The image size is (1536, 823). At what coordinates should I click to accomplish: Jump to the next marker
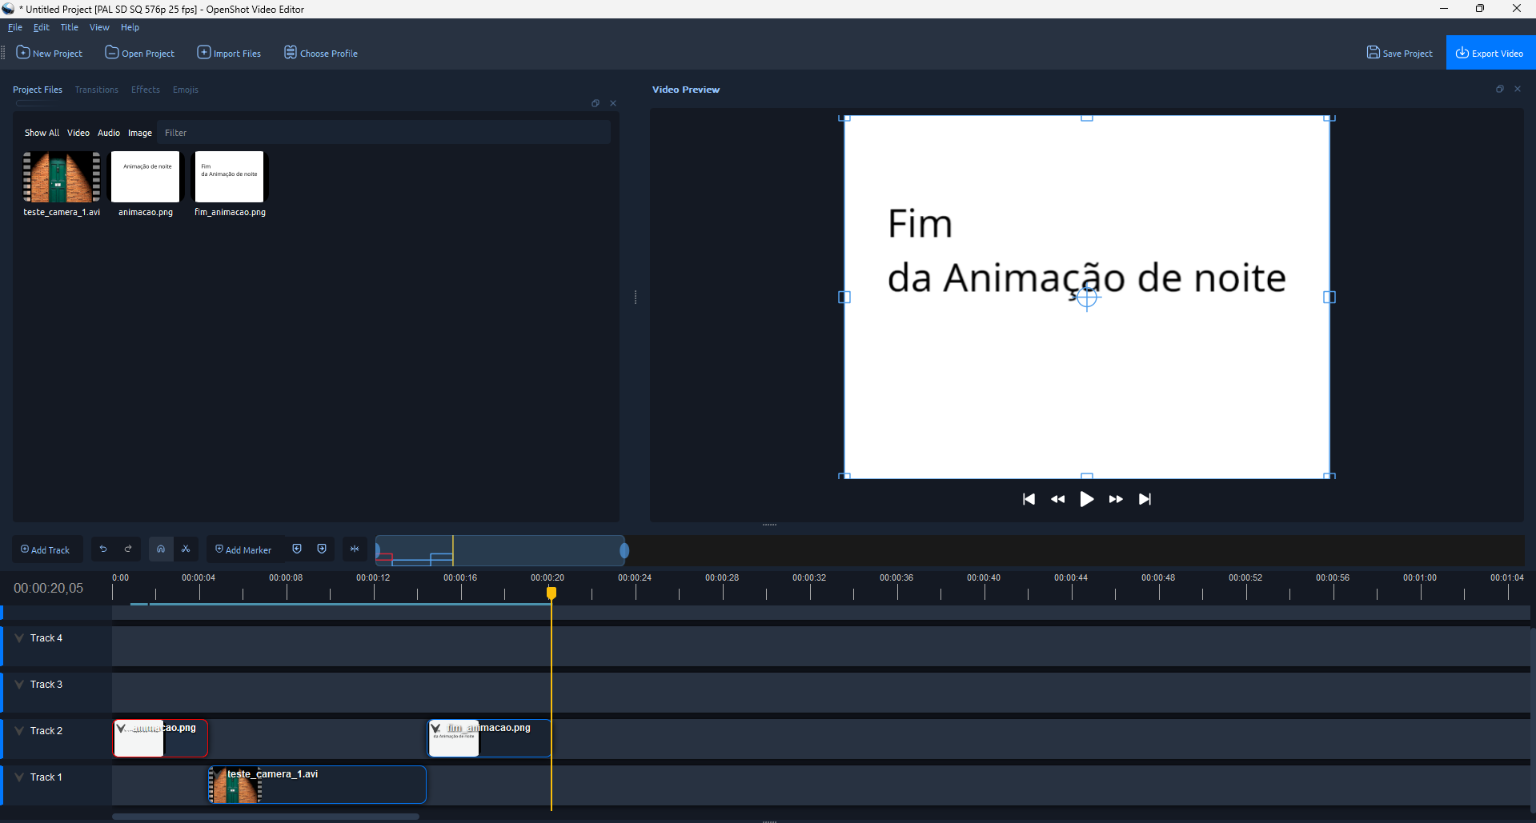point(322,549)
